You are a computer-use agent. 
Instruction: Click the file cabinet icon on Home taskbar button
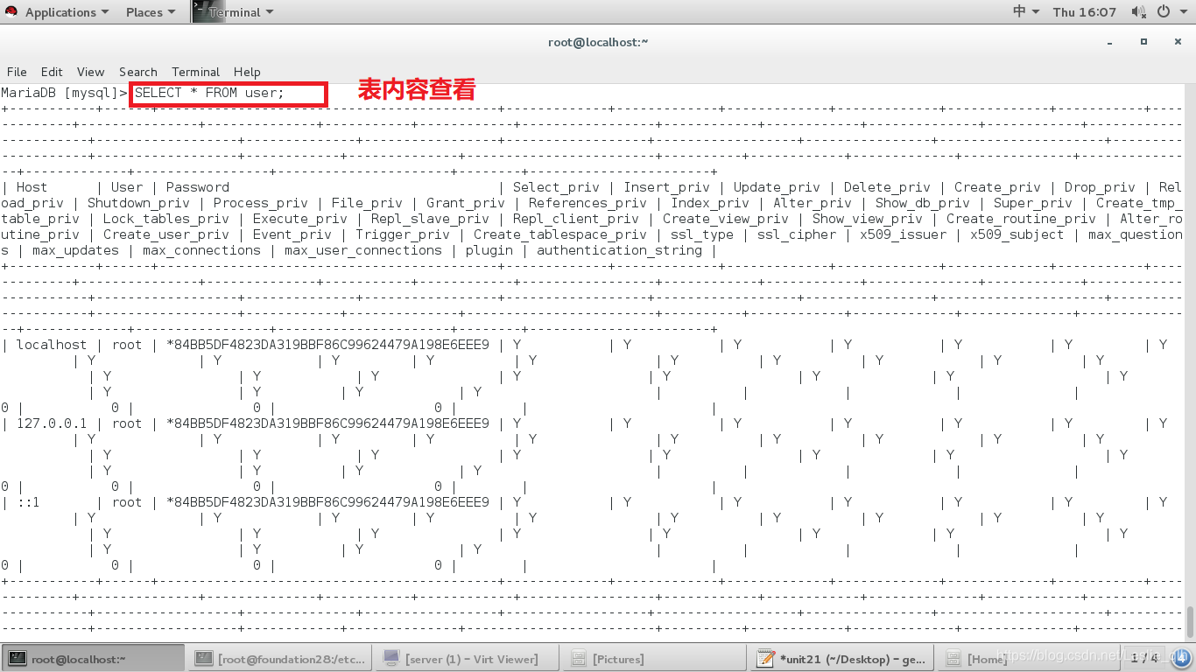953,659
